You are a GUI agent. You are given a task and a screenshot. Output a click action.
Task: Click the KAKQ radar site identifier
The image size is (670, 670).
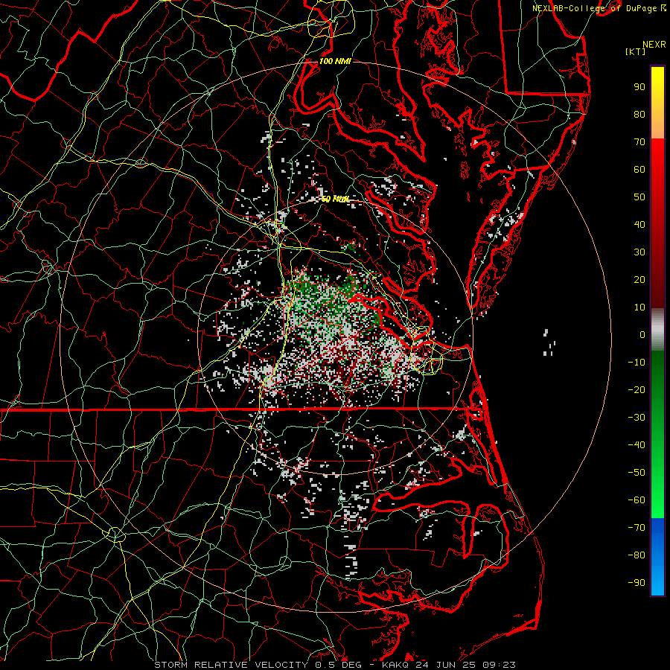(395, 665)
